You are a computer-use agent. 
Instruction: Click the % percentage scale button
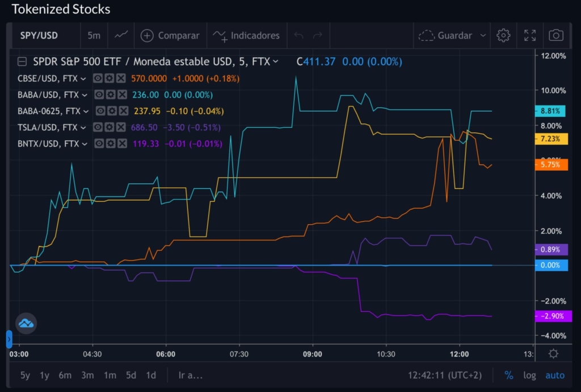pos(509,375)
